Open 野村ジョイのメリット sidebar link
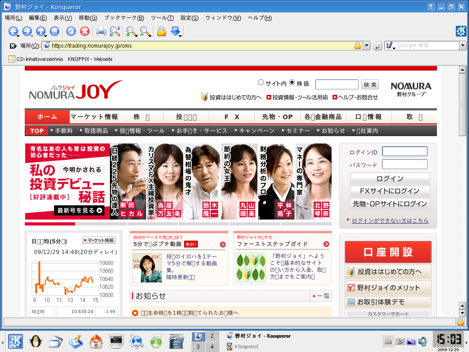This screenshot has height=352, width=469. [x=388, y=288]
